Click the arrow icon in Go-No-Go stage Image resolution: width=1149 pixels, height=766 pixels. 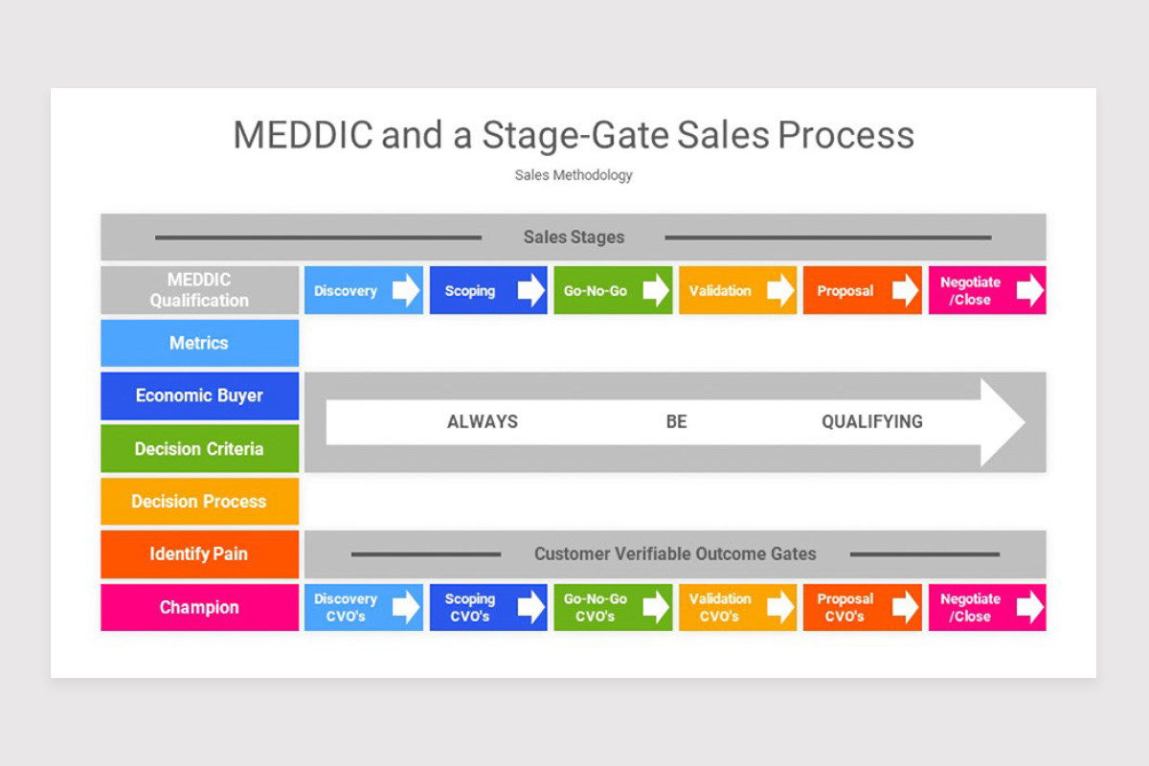tap(656, 290)
